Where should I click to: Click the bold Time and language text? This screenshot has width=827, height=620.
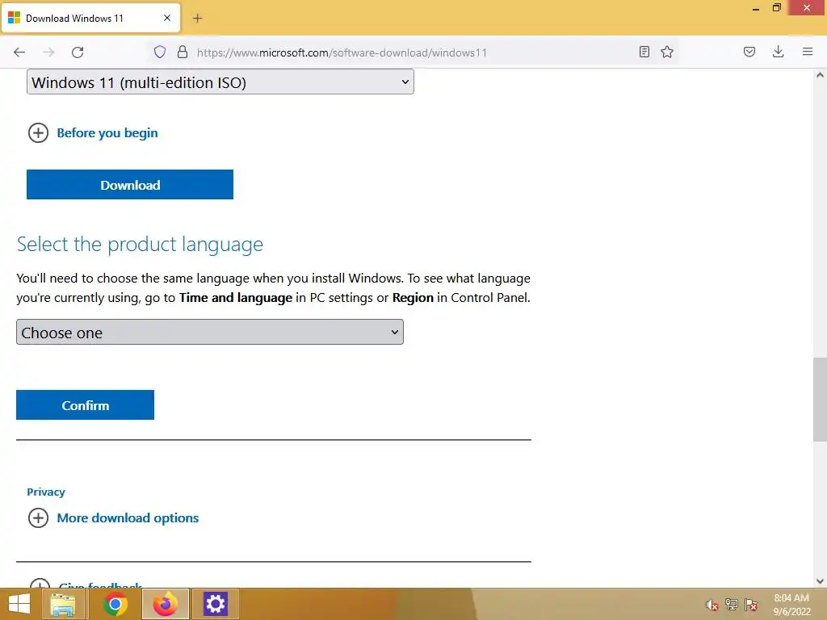tap(236, 298)
